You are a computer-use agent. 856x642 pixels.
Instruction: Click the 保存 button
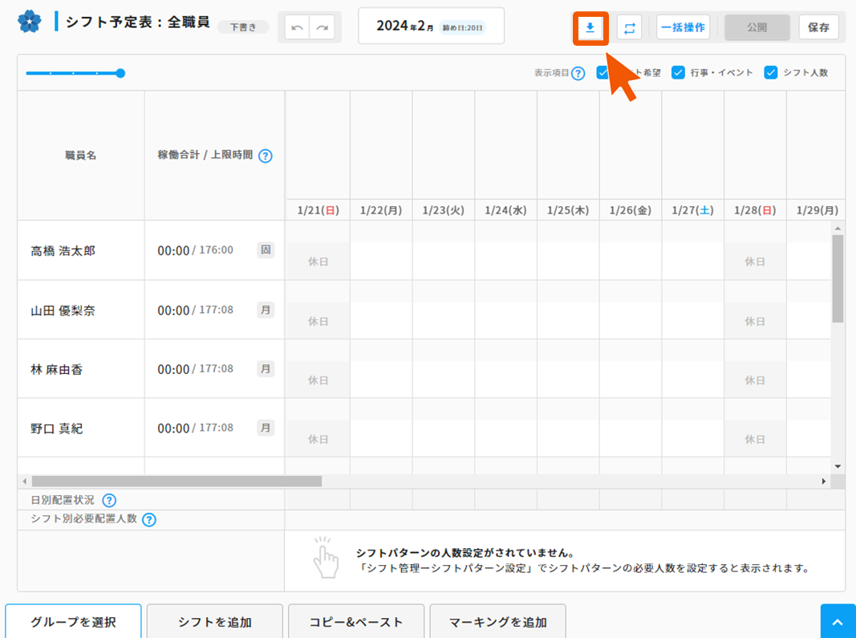click(818, 27)
